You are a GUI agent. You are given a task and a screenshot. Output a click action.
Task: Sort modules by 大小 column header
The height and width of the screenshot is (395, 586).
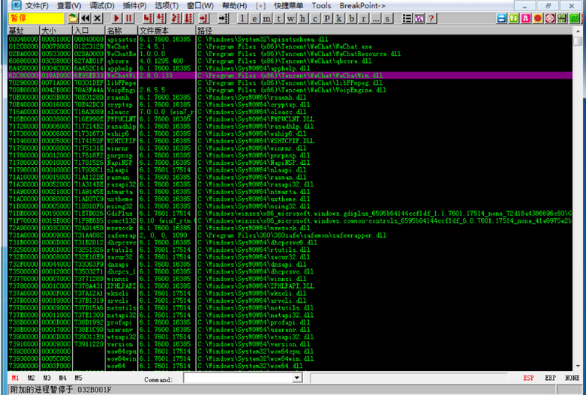pos(56,30)
